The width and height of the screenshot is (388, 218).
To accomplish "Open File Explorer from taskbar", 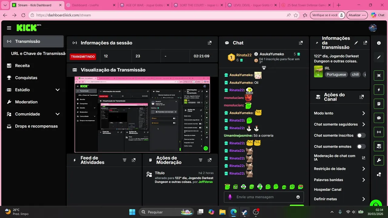I will (x=222, y=212).
